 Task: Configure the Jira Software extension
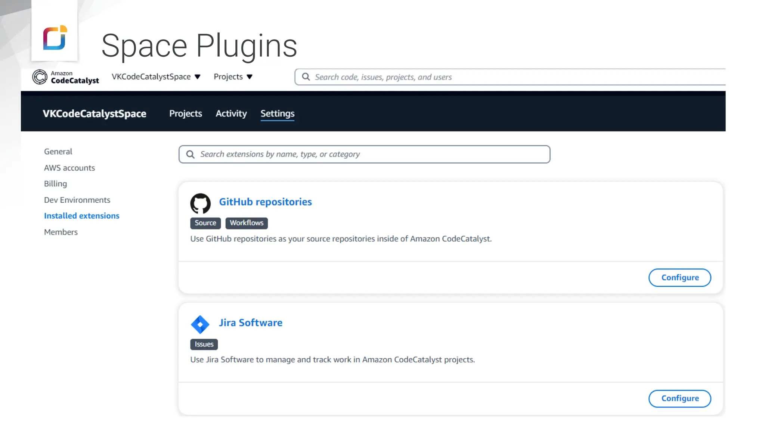coord(679,399)
